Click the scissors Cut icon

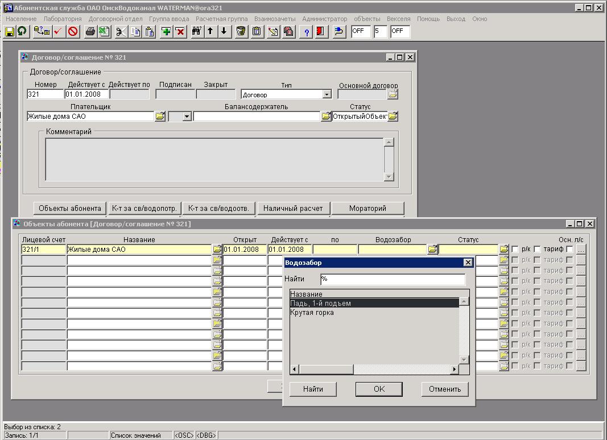[x=121, y=31]
